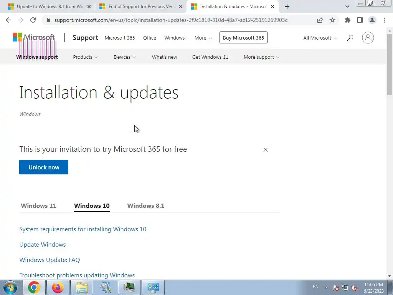Open the 'Windows Update: FAQ' link
Screen dimensions: 393x295
[50, 260]
